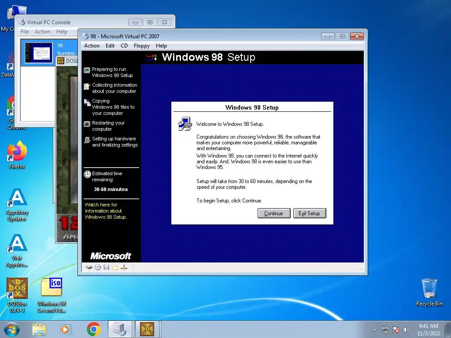Screen dimensions: 451x338
Task: Open Help menu in Virtual PC Console
Action: [x=62, y=32]
